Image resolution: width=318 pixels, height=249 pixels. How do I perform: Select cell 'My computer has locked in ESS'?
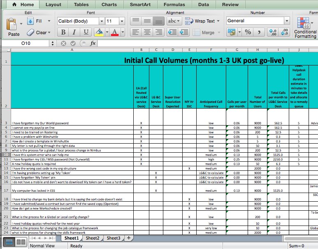coord(72,188)
